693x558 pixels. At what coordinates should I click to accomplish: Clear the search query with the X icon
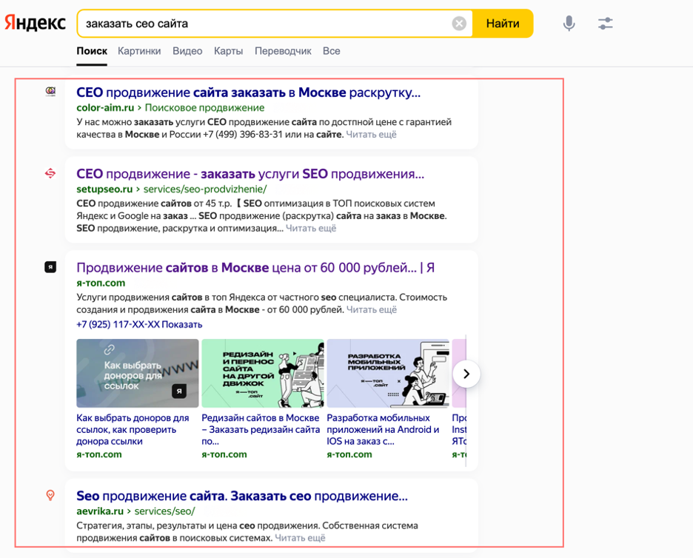[x=459, y=24]
